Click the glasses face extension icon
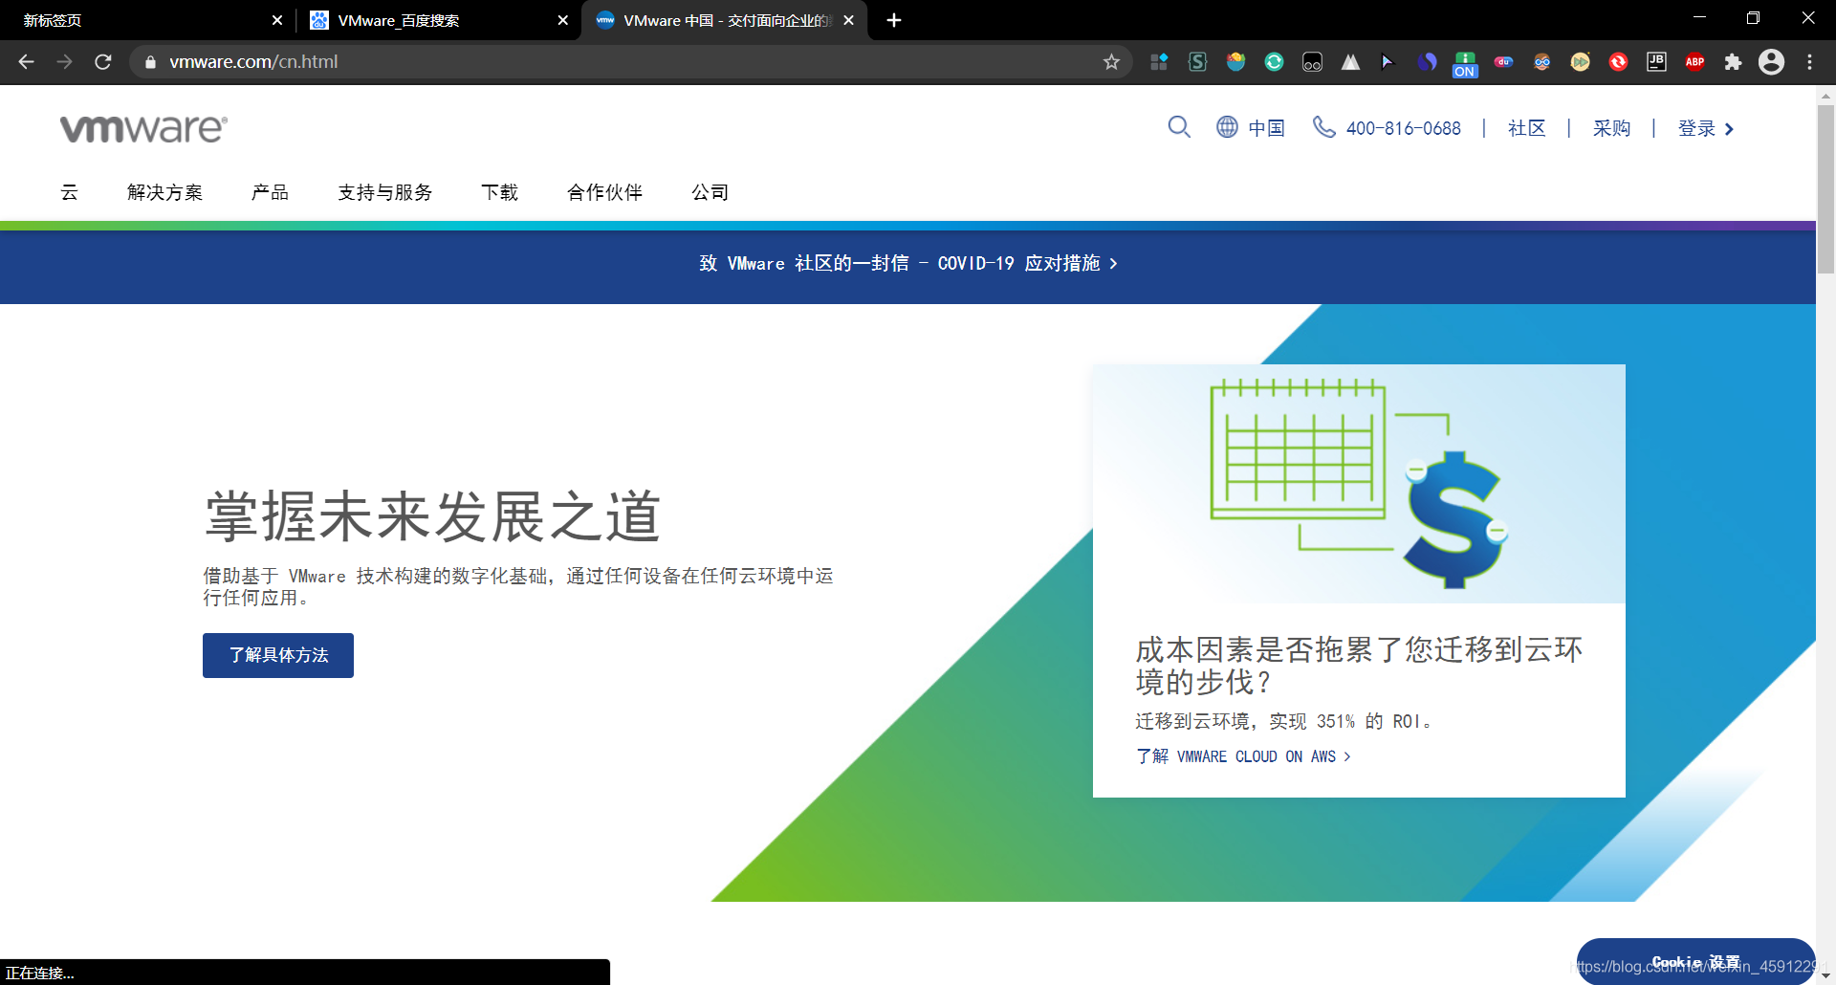1836x985 pixels. (1541, 62)
